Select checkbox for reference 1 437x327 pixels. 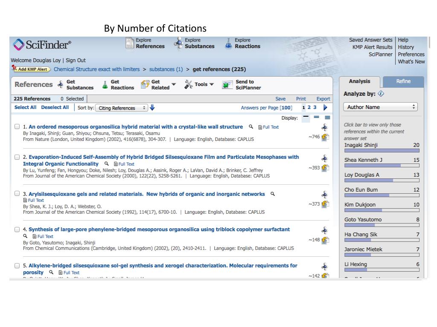point(17,126)
